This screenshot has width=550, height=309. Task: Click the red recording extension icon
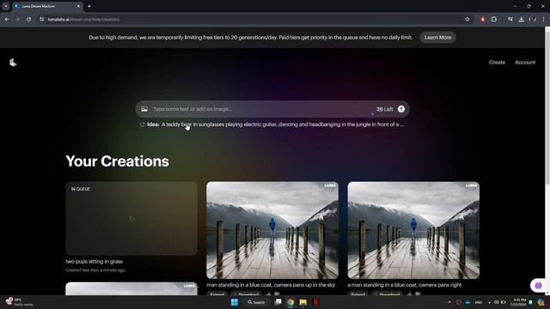click(483, 19)
